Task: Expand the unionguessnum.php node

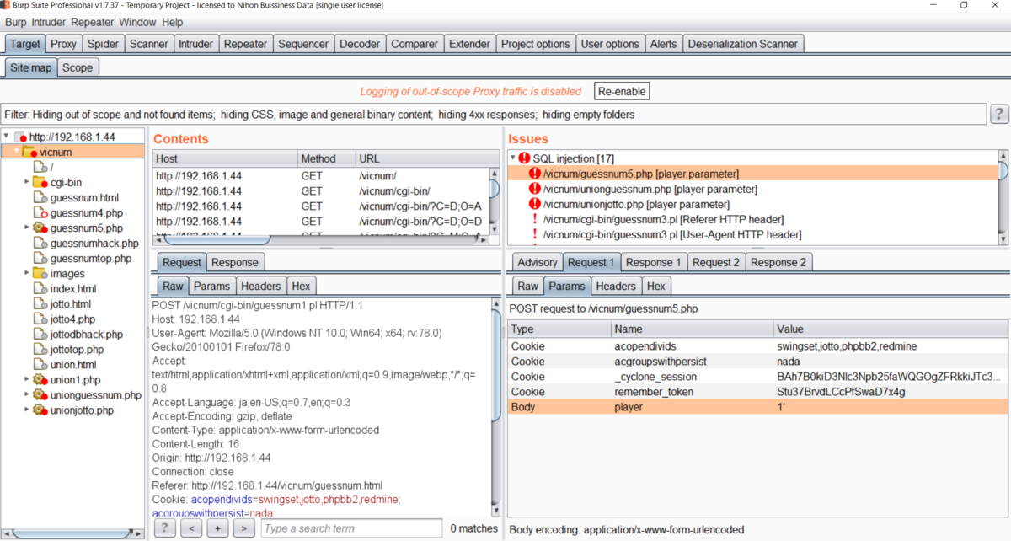Action: click(27, 395)
